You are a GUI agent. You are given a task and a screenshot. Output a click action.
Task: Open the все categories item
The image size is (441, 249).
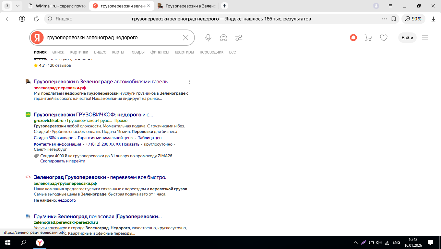(232, 52)
